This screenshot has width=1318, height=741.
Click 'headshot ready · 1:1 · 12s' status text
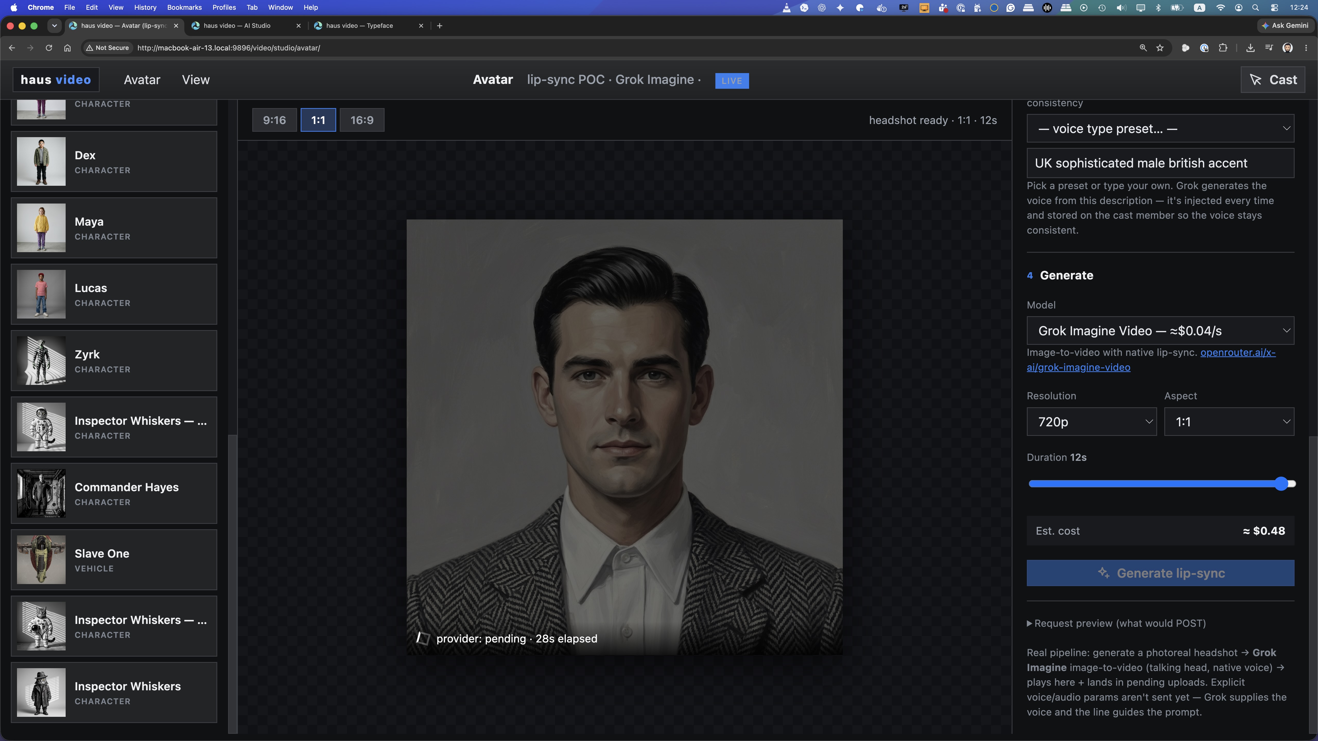point(933,120)
